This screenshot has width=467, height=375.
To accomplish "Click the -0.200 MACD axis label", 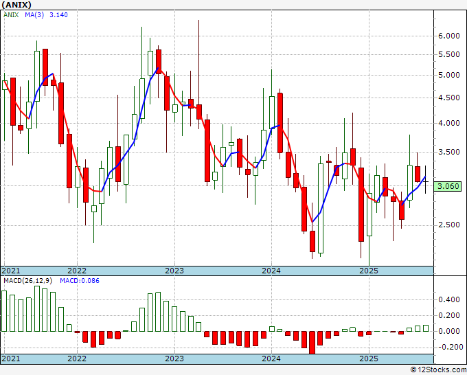I will click(x=449, y=347).
